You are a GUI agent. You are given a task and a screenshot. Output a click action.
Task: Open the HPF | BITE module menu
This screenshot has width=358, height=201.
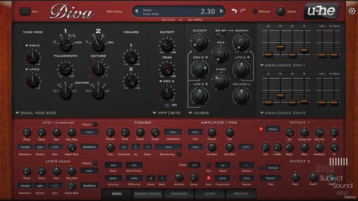point(167,113)
